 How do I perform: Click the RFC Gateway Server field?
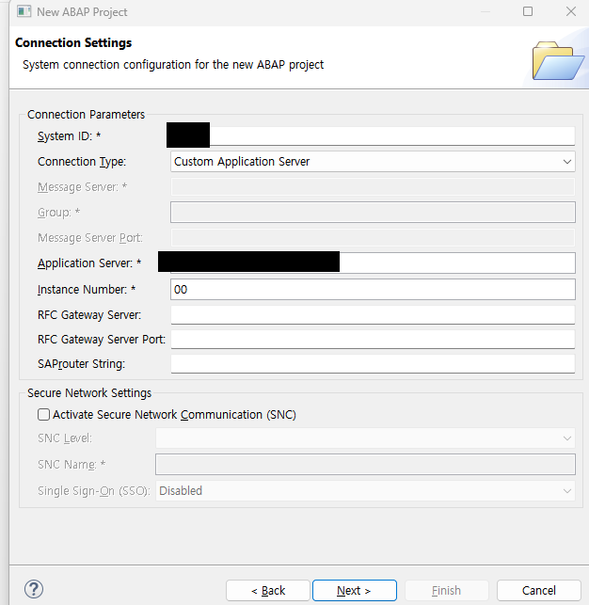tap(373, 315)
